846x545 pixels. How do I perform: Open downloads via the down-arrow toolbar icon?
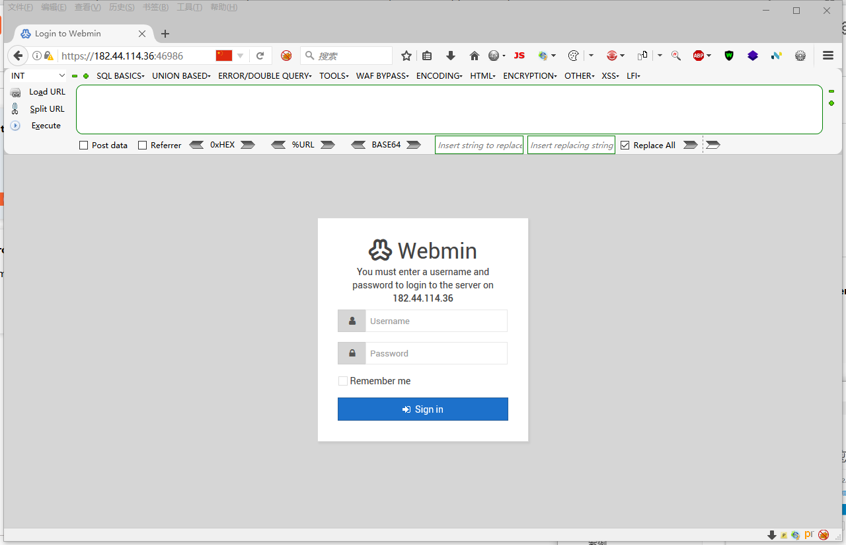click(x=451, y=56)
